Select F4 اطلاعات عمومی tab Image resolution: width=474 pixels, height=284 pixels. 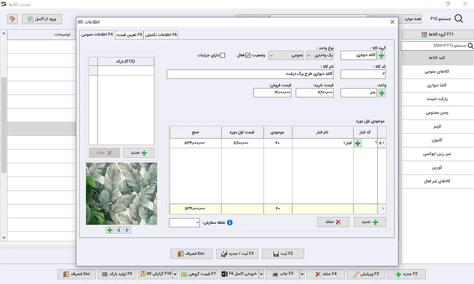[97, 34]
